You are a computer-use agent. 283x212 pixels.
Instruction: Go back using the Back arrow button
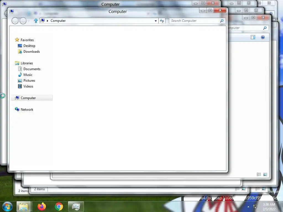(x=15, y=21)
